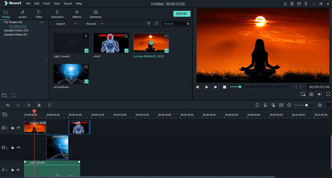This screenshot has width=332, height=178.
Task: Stop playback with the square stop button
Action: [x=225, y=87]
